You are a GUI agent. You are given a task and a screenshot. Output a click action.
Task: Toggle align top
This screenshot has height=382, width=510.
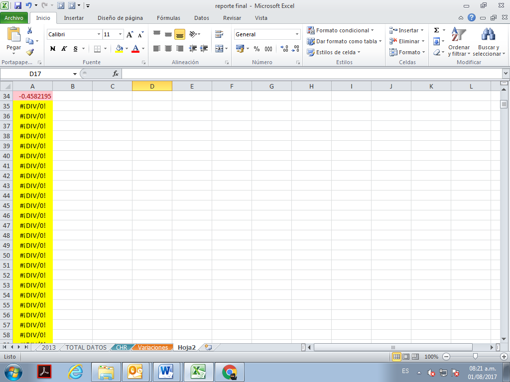click(157, 34)
